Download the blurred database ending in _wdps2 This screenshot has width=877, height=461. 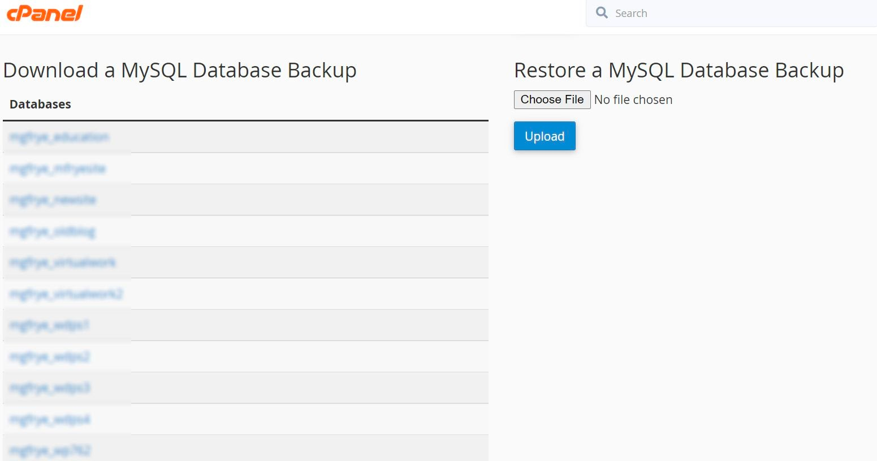[50, 357]
